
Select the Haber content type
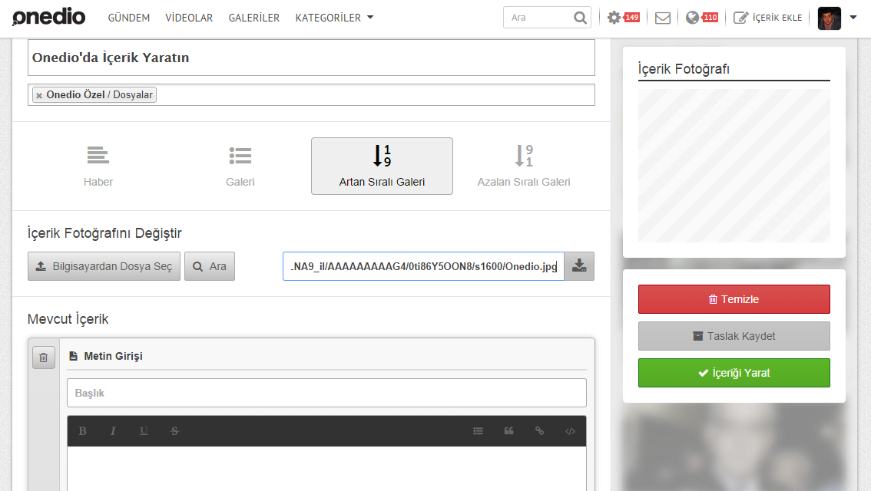click(x=98, y=166)
